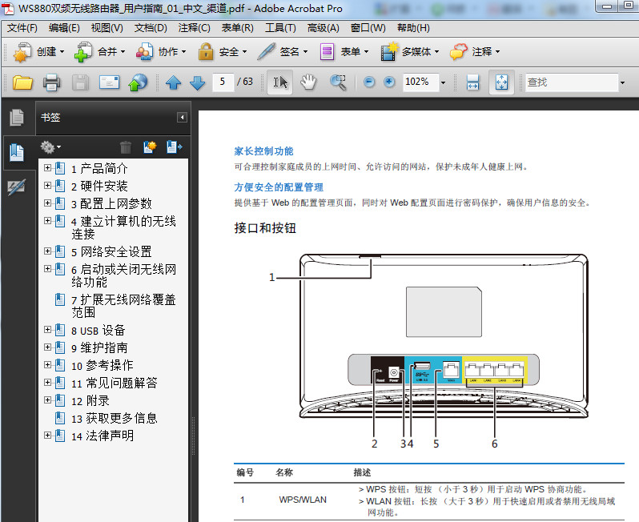Choose the Marquee zoom tool
Viewport: 639px width, 522px height.
338,82
